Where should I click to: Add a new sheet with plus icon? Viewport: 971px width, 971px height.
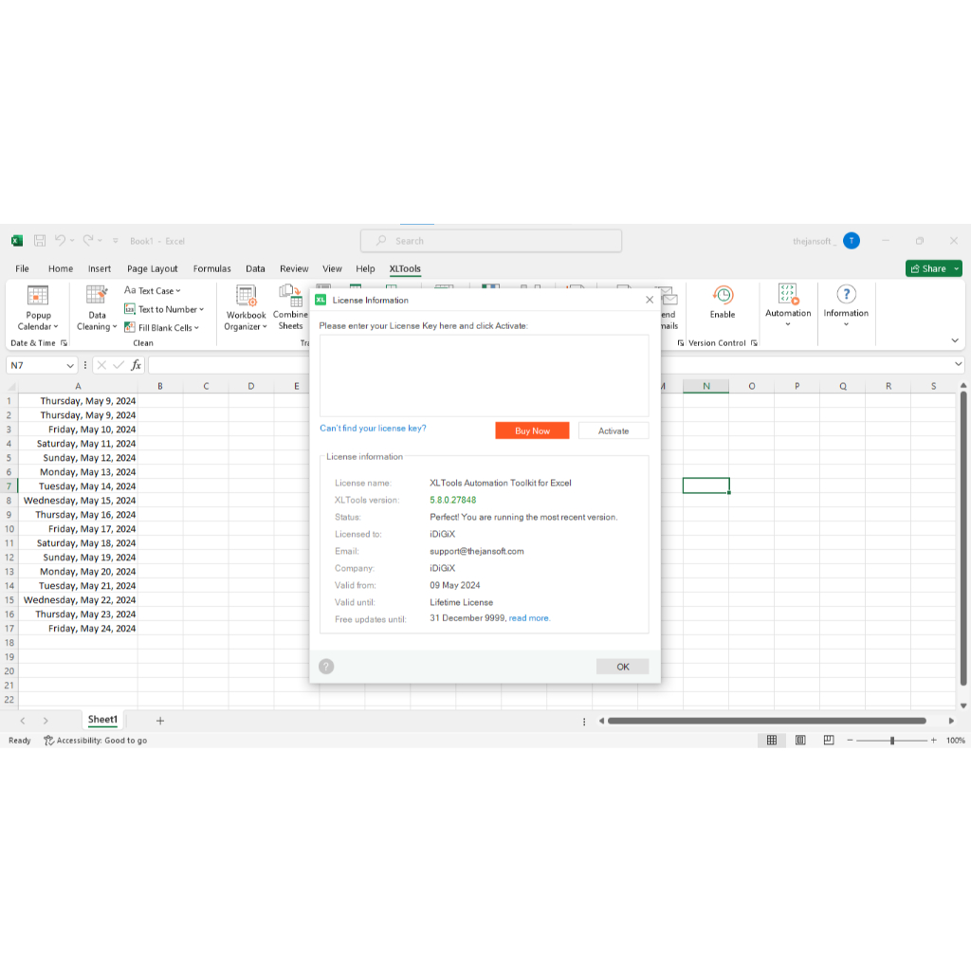(160, 721)
